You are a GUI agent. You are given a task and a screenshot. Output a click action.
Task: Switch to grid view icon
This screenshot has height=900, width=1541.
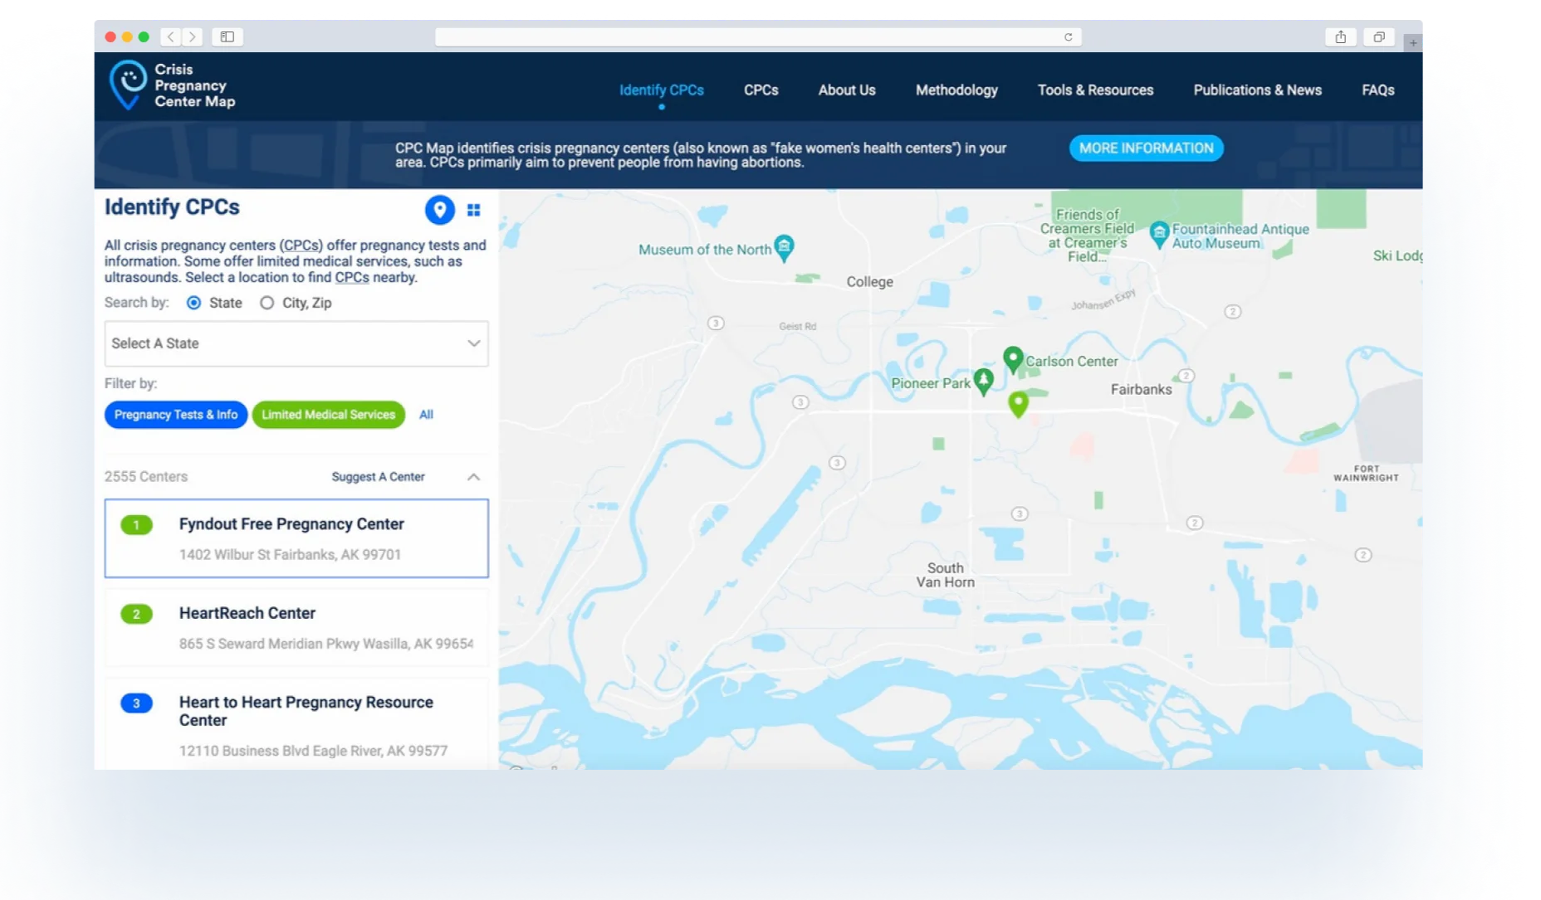pos(473,211)
